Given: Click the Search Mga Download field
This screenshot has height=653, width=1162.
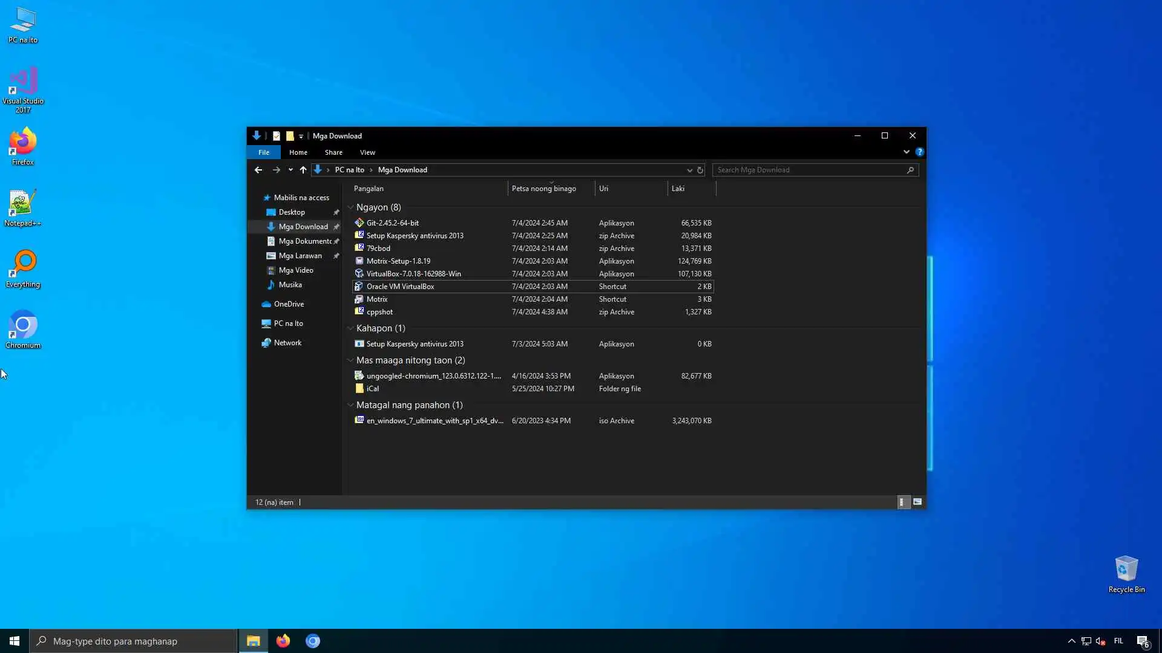Looking at the screenshot, I should coord(810,170).
